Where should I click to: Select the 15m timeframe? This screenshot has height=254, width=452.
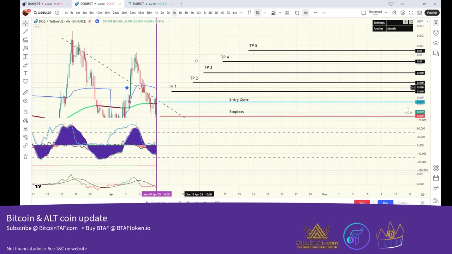(x=107, y=13)
